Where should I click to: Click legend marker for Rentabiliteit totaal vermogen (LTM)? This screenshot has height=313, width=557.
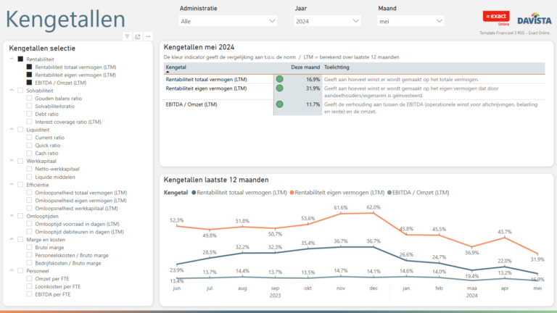point(194,193)
